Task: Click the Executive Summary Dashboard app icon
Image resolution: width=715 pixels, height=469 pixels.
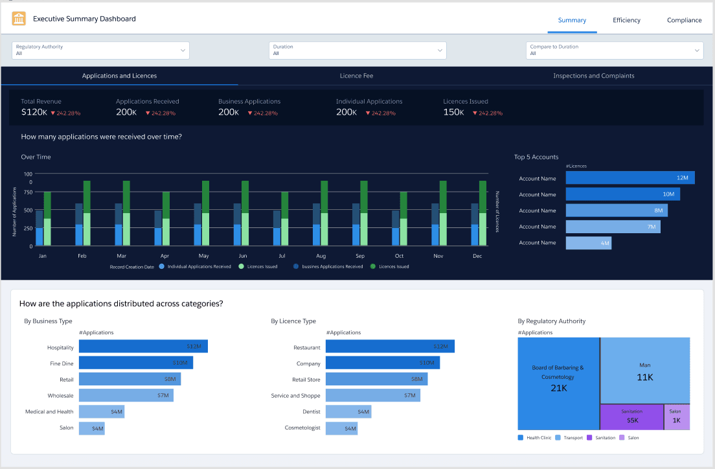Action: (19, 19)
